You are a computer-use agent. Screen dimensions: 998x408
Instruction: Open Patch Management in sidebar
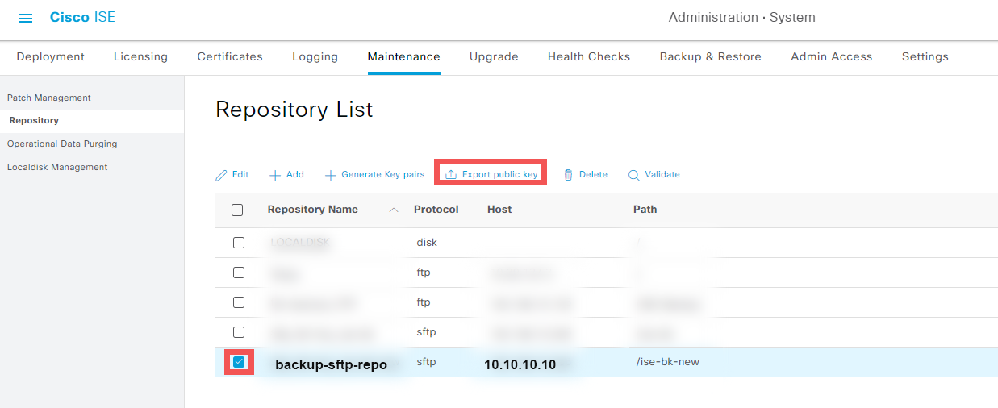pos(49,98)
